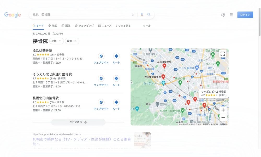This screenshot has width=261, height=157.
Task: Open the こころ整骨院 search result title
Action: (82, 141)
